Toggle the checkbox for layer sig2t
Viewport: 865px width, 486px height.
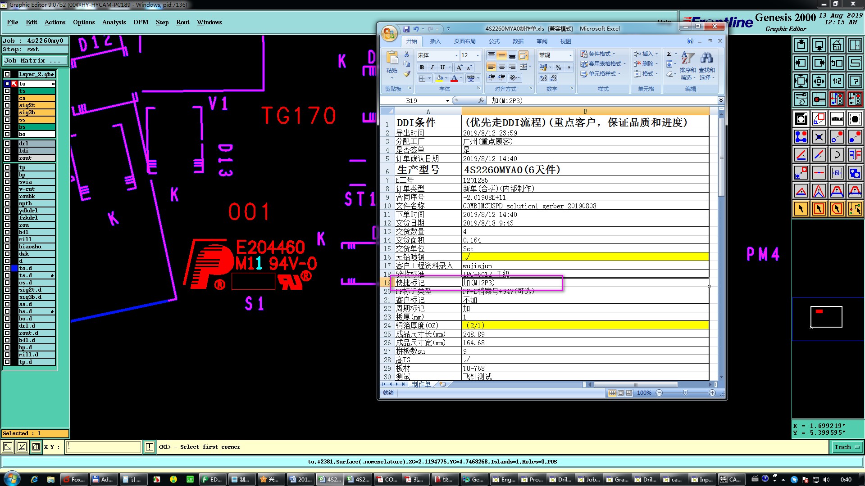[7, 105]
